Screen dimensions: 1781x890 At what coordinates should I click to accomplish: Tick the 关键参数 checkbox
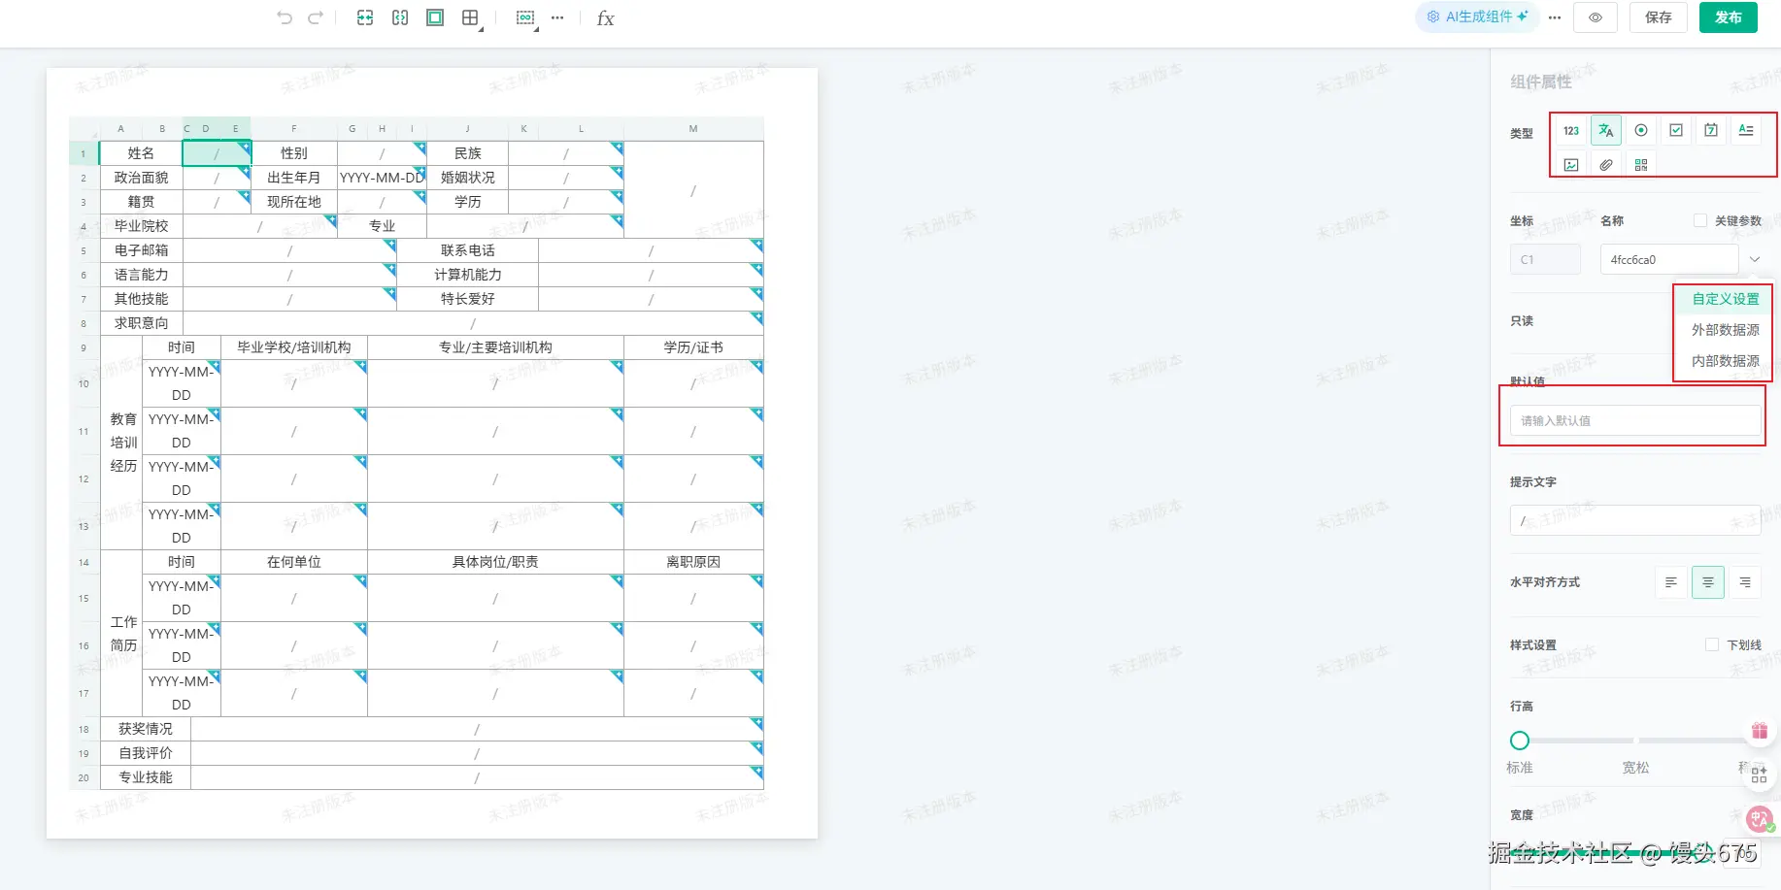coord(1700,221)
